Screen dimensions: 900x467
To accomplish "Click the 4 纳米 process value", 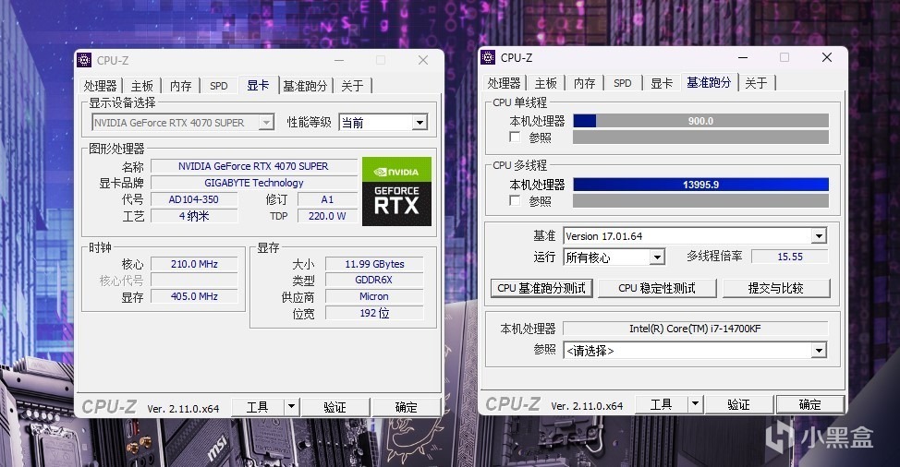I will (x=193, y=216).
